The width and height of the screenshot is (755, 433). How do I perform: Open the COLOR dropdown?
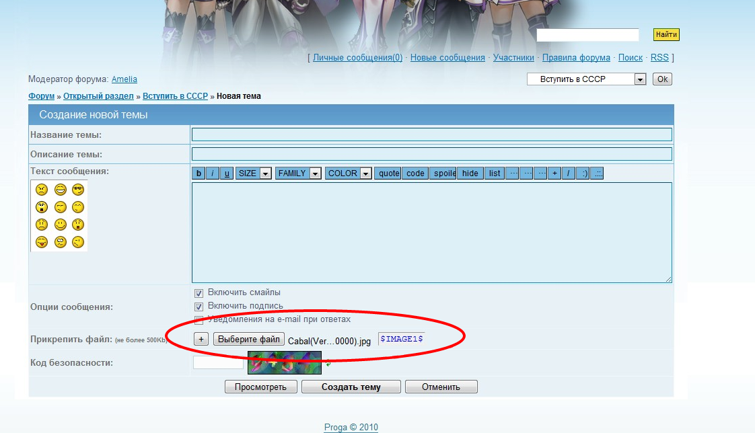tap(349, 173)
